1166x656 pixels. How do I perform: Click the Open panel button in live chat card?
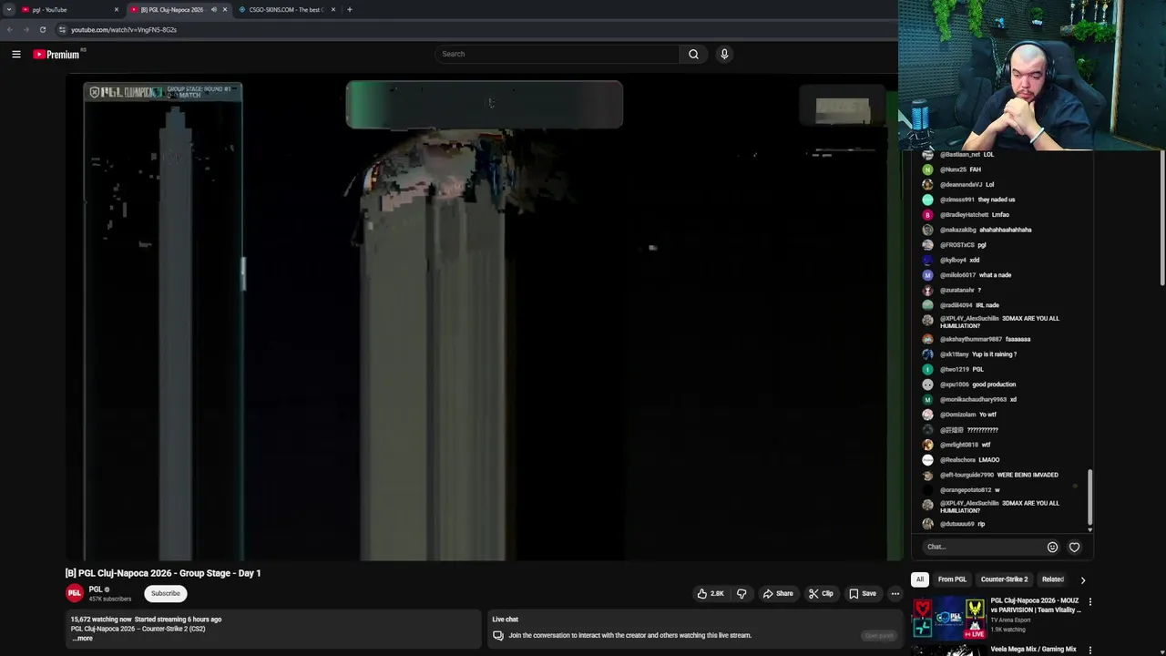tap(879, 636)
